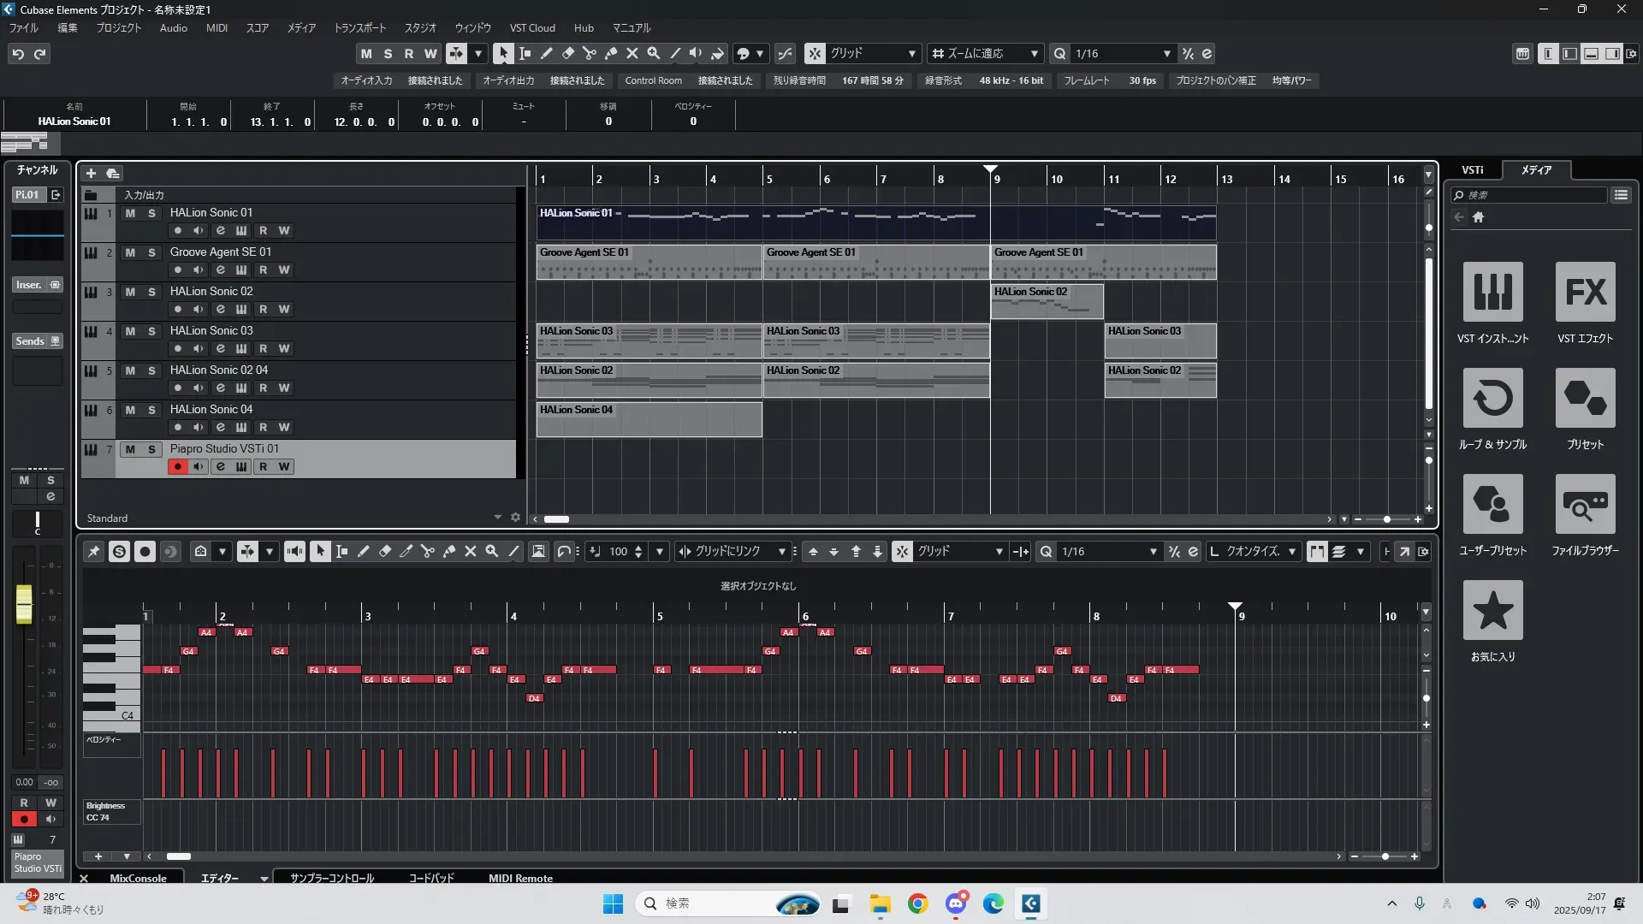Disable record enable on Piapro Studio VSTi track
The image size is (1643, 924).
(x=177, y=466)
